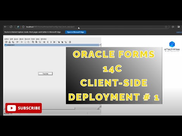Click the site information icon
This screenshot has width=182, height=136.
pyautogui.click(x=23, y=27)
